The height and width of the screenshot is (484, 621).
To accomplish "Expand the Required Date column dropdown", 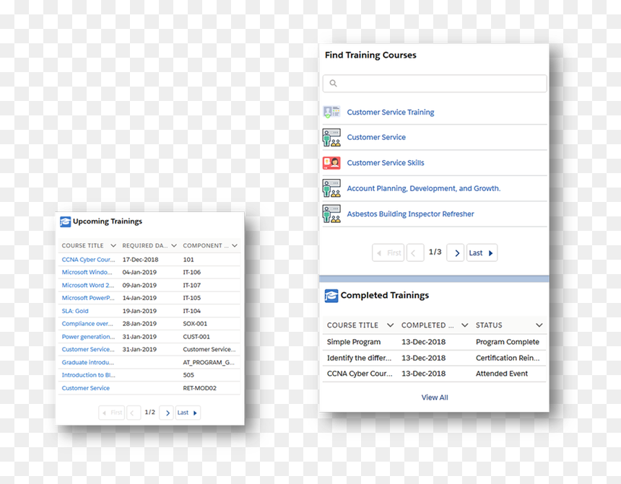I will click(x=174, y=245).
